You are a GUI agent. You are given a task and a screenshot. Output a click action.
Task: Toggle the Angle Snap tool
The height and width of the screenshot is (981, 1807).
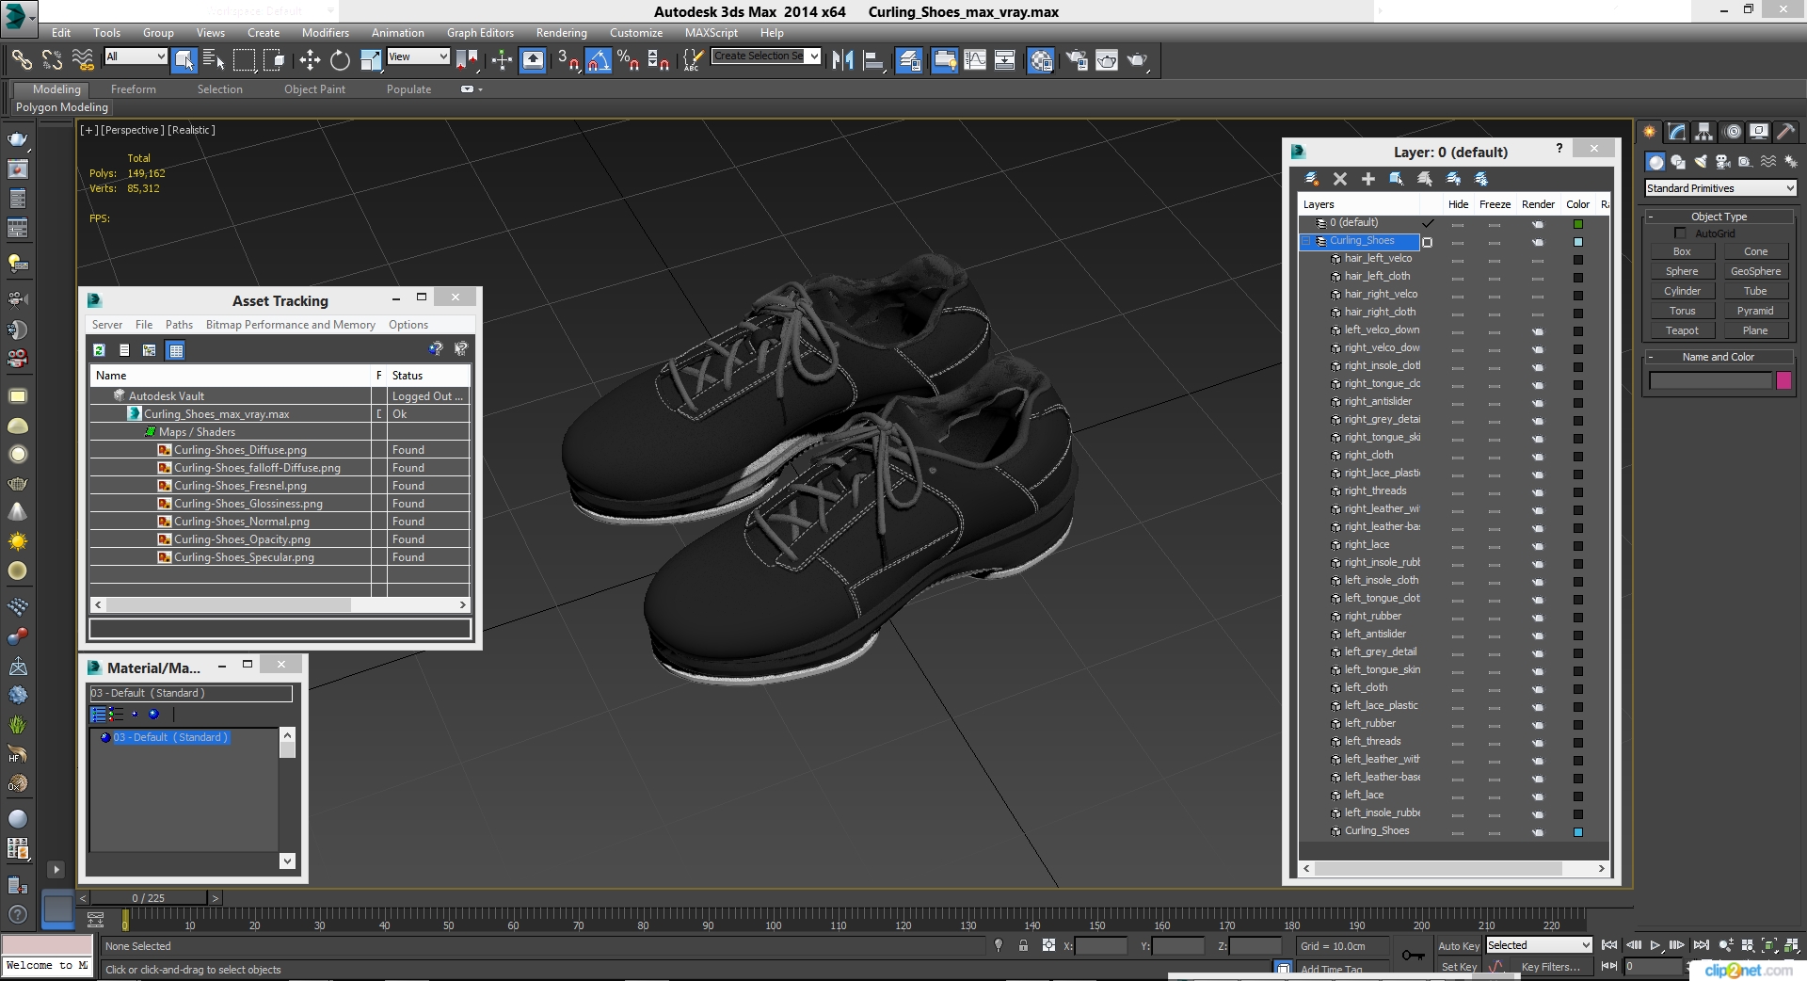599,60
